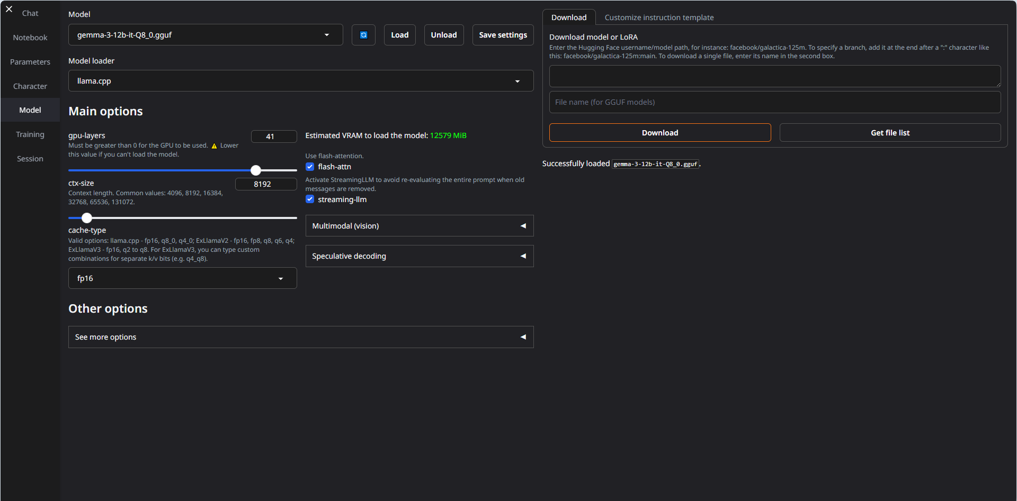Disable the streaming-llm checkbox

tap(310, 199)
